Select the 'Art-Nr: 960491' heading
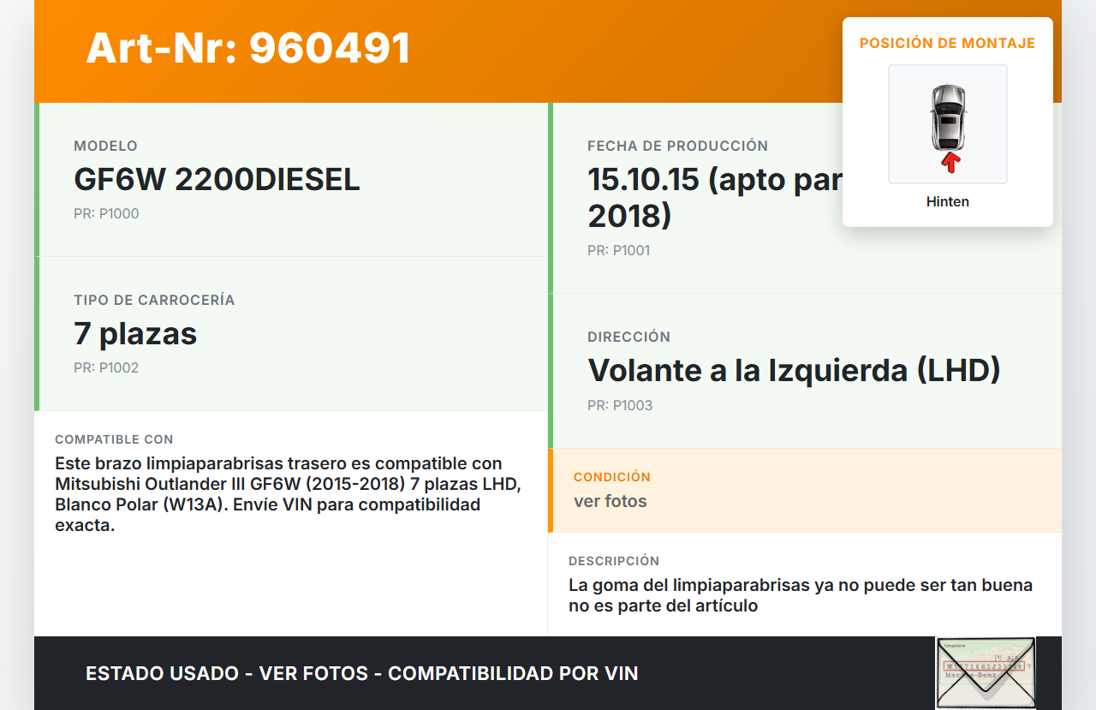Image resolution: width=1096 pixels, height=710 pixels. (248, 48)
